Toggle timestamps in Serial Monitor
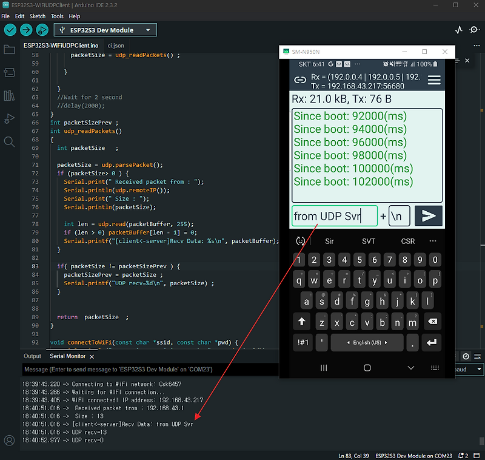This screenshot has width=485, height=460. coord(466,356)
